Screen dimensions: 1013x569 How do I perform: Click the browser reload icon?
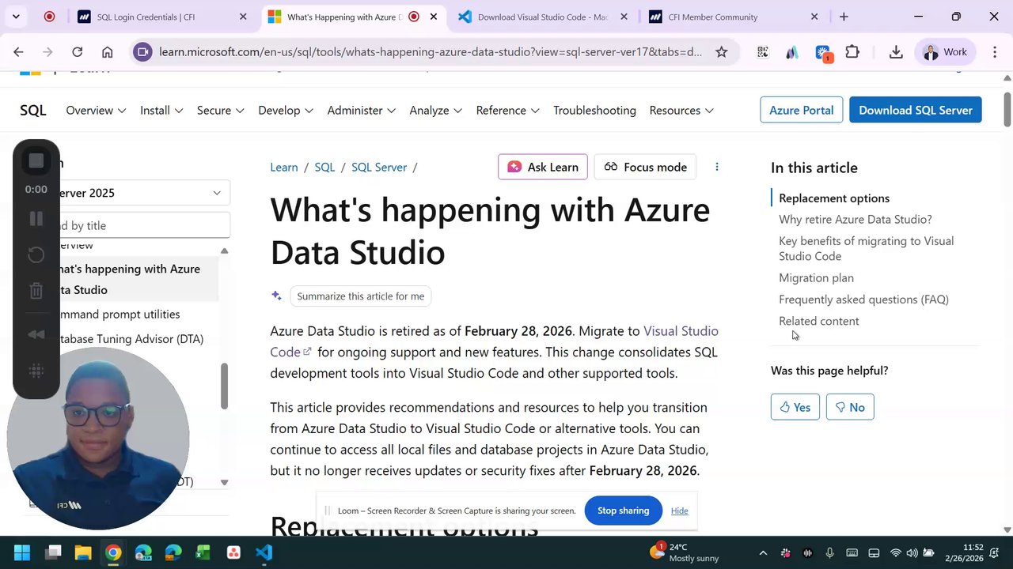[77, 52]
